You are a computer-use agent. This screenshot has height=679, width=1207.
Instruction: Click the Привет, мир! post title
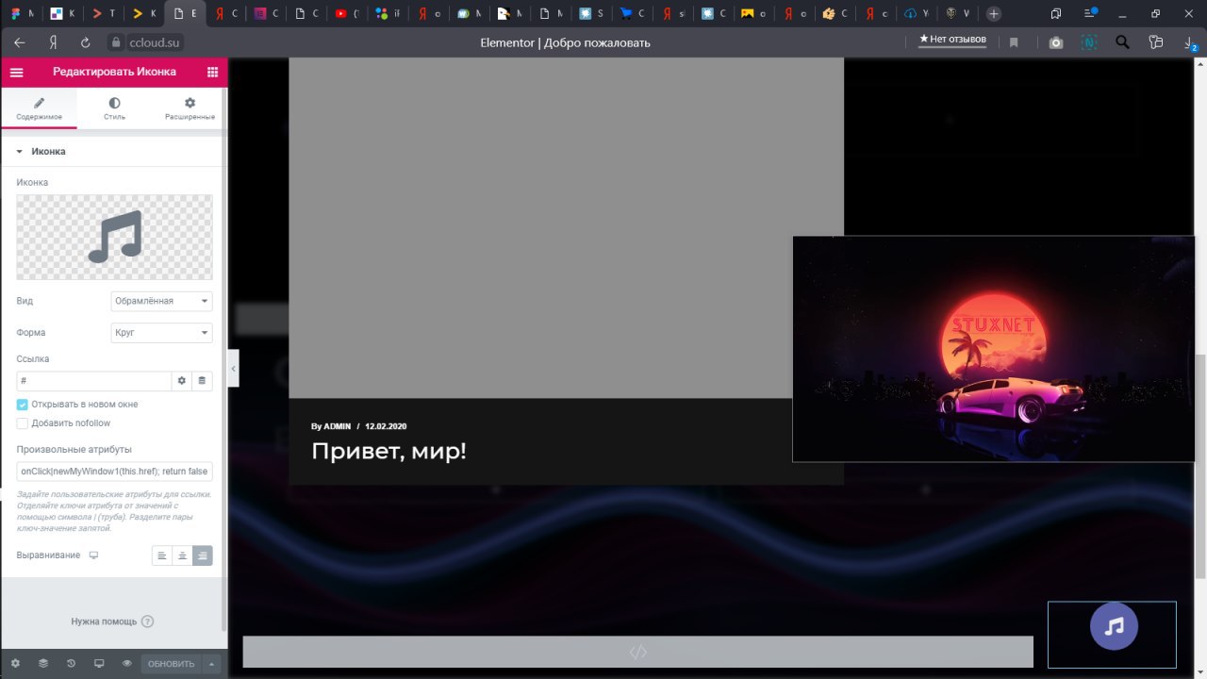pyautogui.click(x=389, y=451)
